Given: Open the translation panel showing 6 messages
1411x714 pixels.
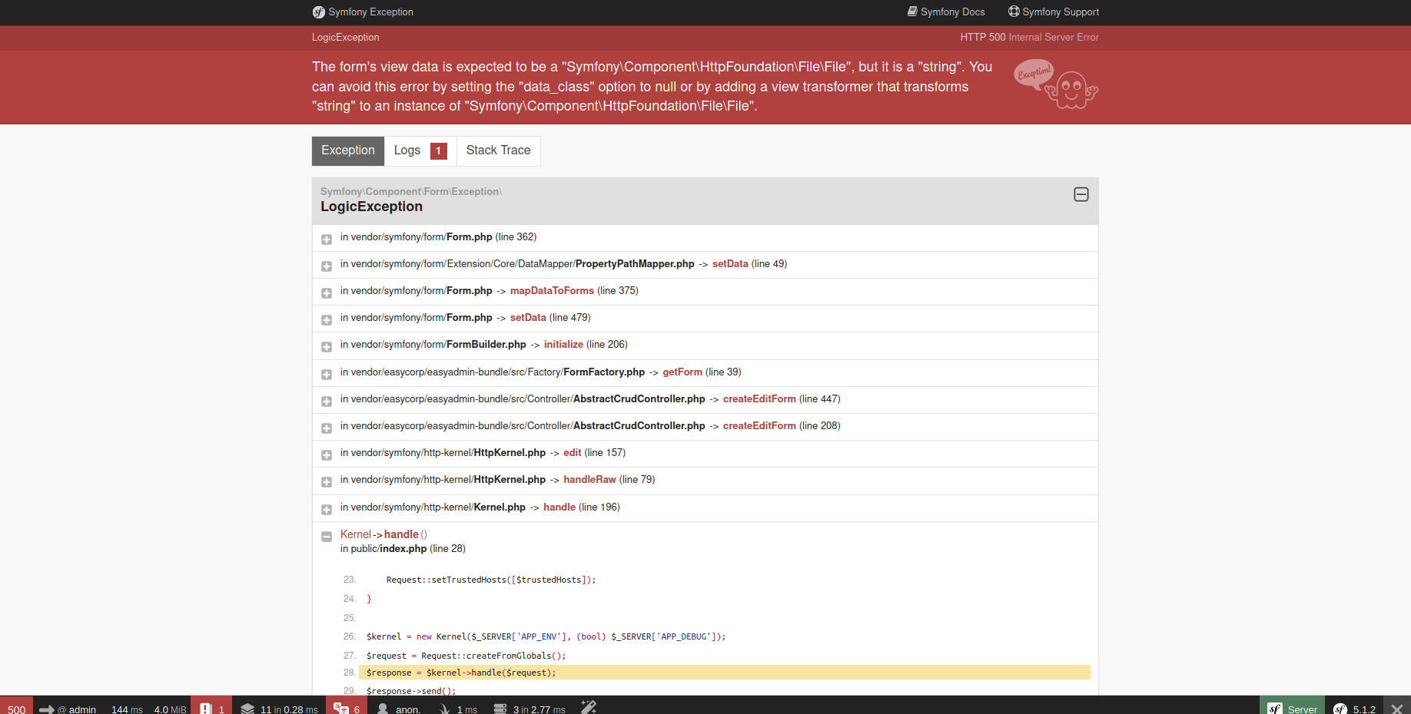Looking at the screenshot, I should [x=347, y=707].
